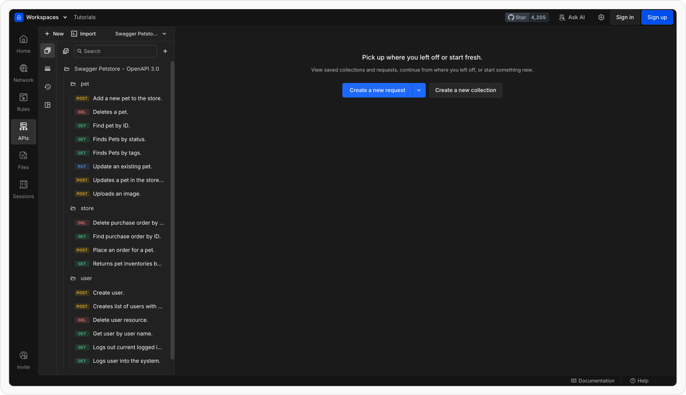This screenshot has width=686, height=395.
Task: Toggle the multi-select checkbox icon near Search
Action: [66, 51]
